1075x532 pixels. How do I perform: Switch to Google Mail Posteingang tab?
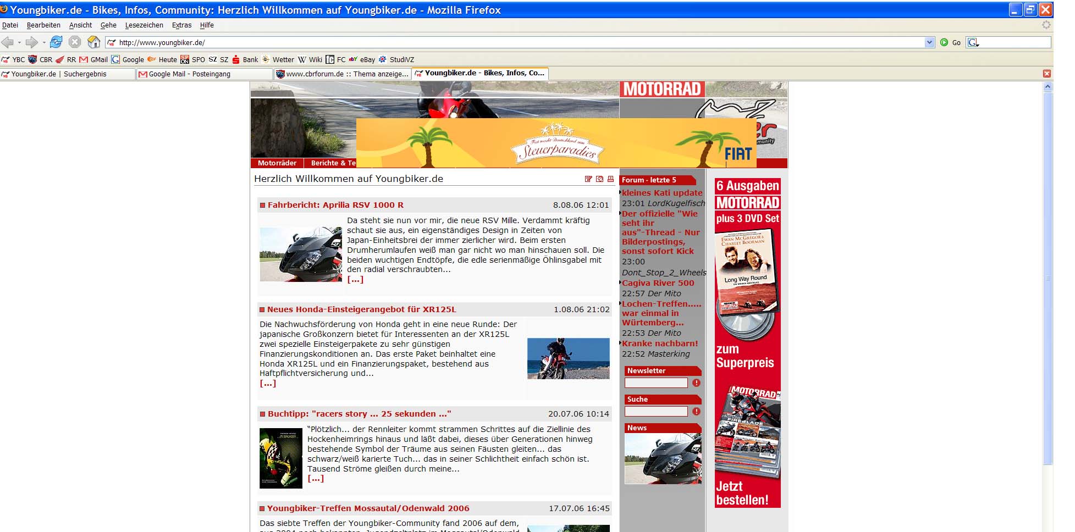pos(205,74)
